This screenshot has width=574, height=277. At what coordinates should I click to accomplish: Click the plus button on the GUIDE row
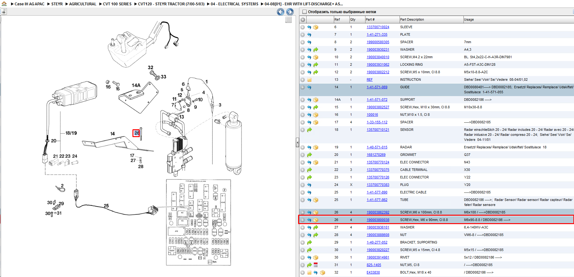pyautogui.click(x=303, y=87)
